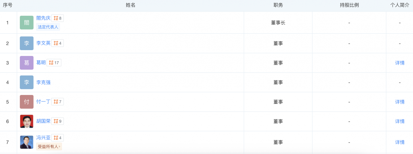
Task: Click 胡国荣's profile photo
Action: click(x=27, y=121)
